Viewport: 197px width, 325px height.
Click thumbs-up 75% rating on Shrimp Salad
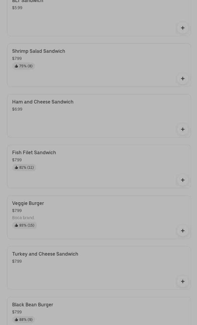point(23,66)
